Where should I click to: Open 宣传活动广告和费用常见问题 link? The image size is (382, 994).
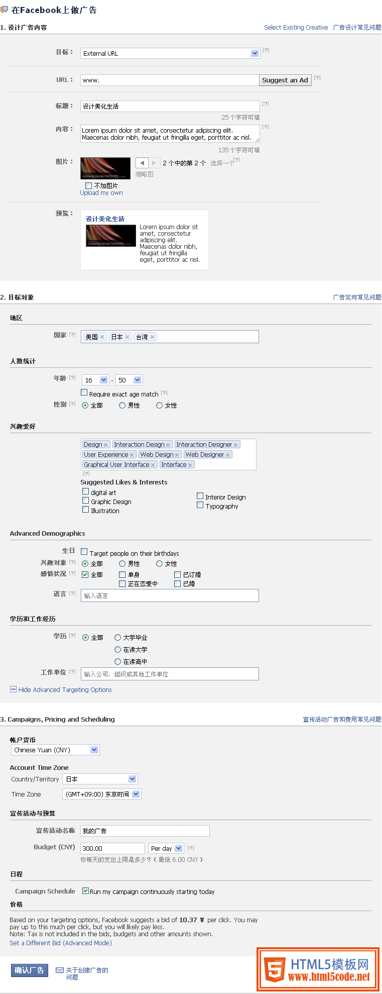pos(342,720)
